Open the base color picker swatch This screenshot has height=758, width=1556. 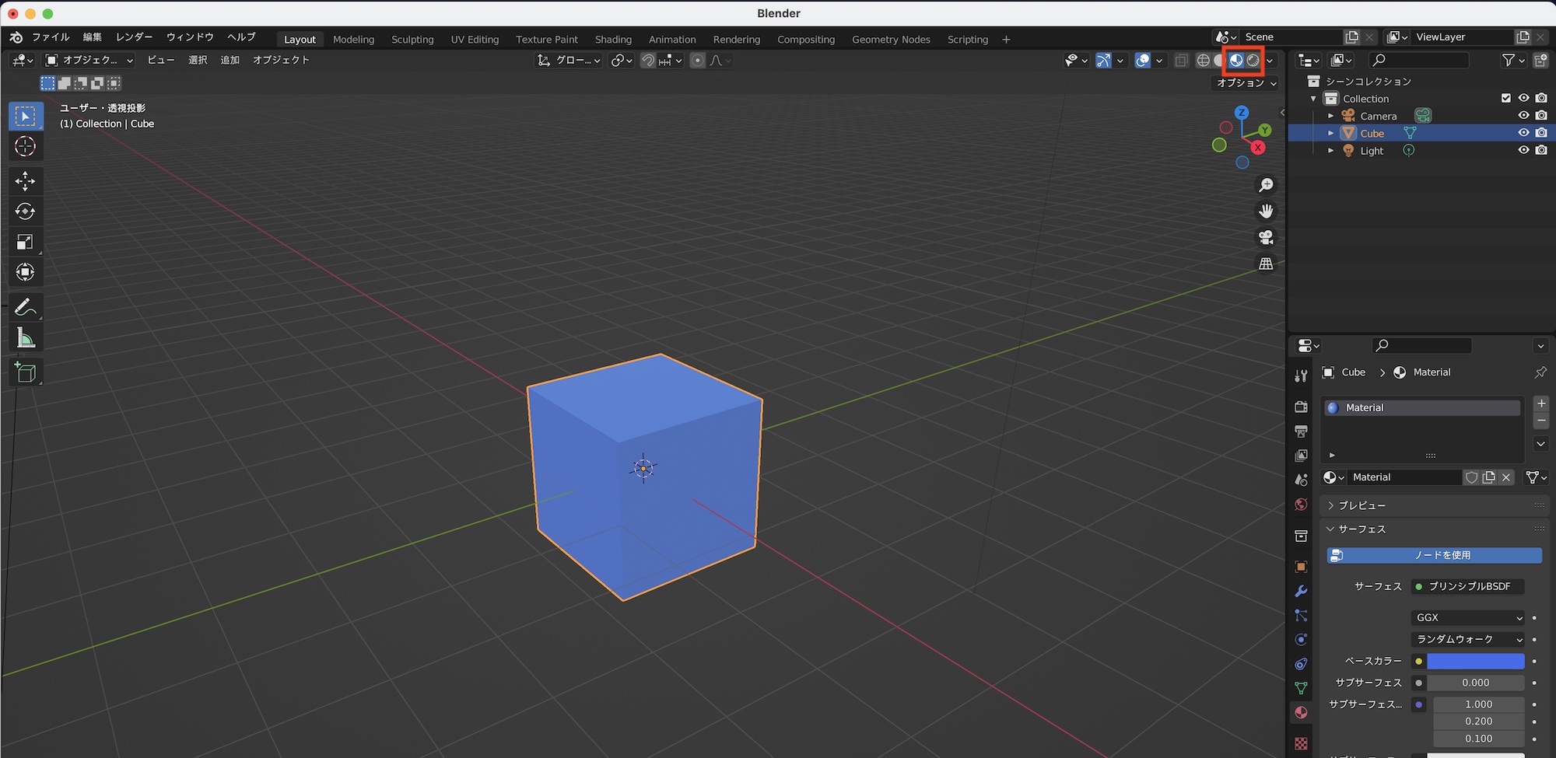tap(1474, 661)
